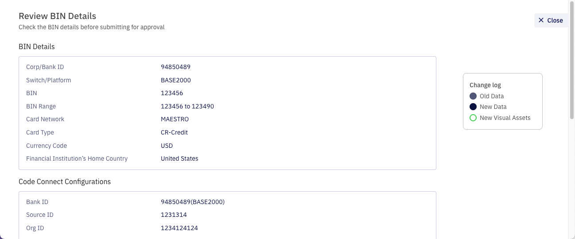Click the Financial Institution's Home Country label
Screen dimensions: 575x239
point(77,158)
